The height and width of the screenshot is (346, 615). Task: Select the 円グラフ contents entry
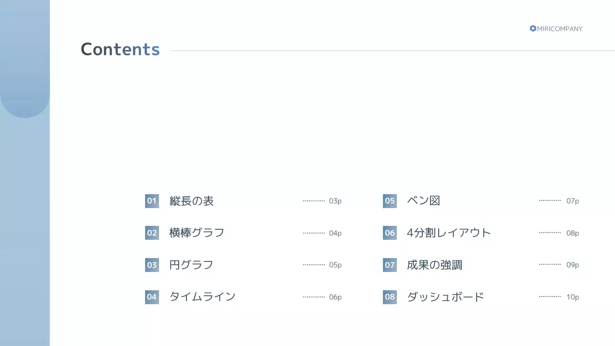[191, 265]
